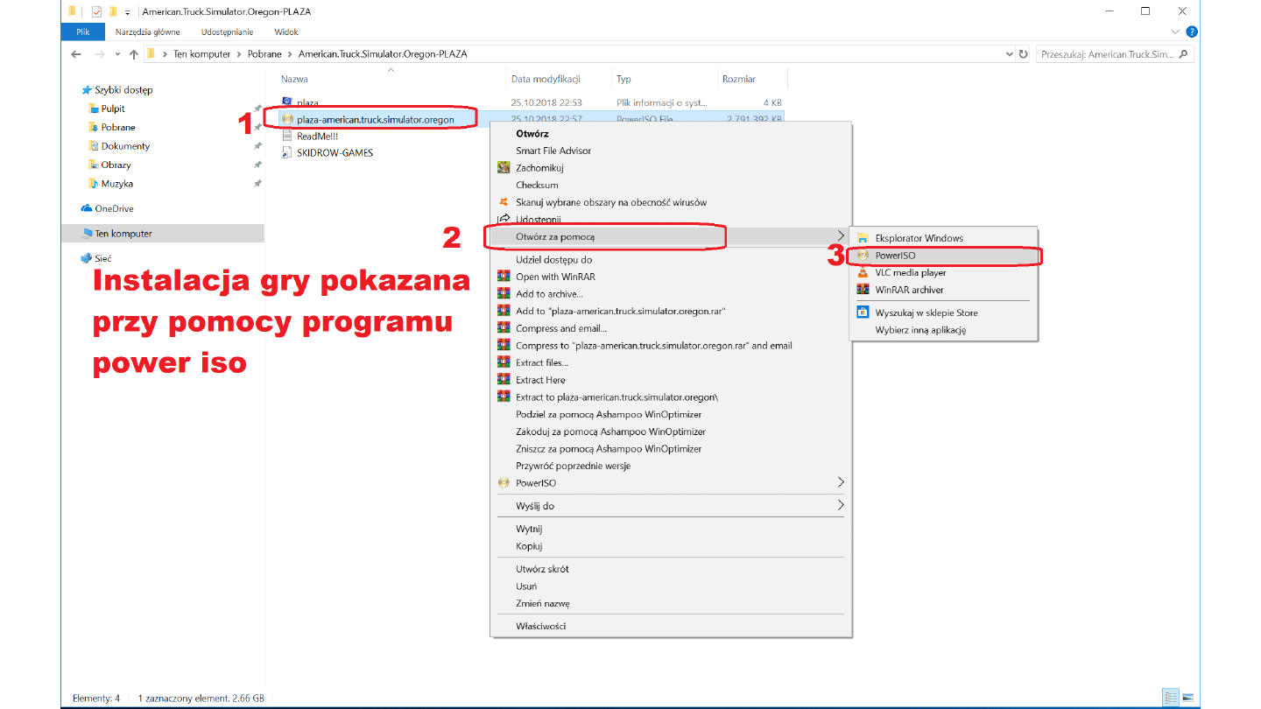This screenshot has height=709, width=1261.
Task: Switch to details view layout
Action: pyautogui.click(x=1171, y=698)
